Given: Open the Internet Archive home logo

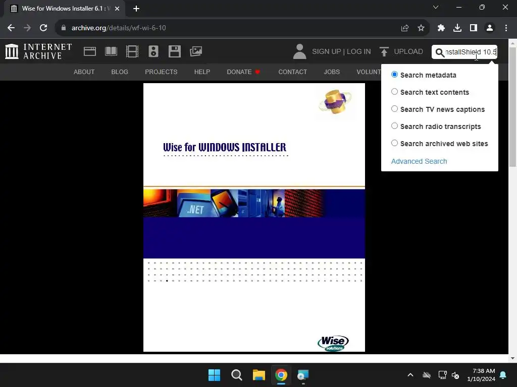Looking at the screenshot, I should pos(38,52).
